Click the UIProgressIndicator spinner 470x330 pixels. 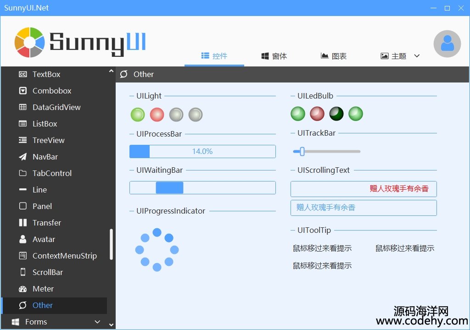click(x=157, y=249)
